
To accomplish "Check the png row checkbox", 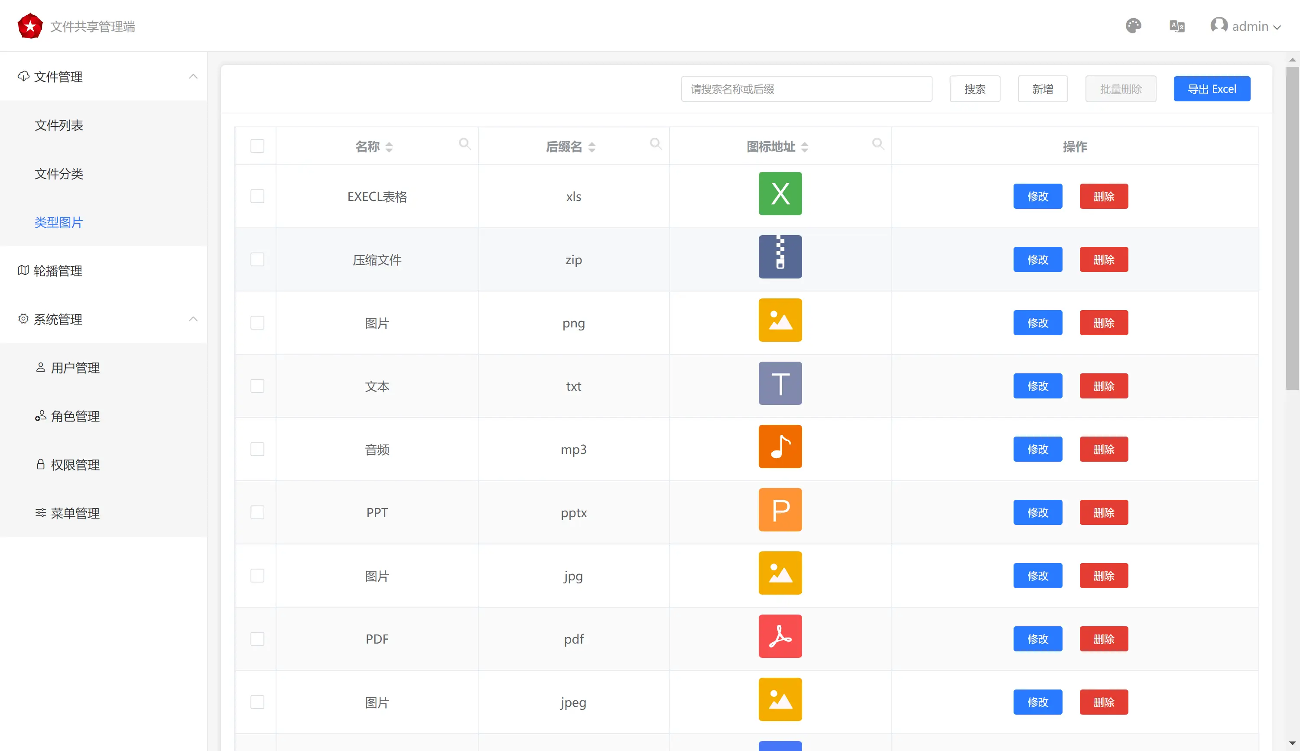I will click(x=257, y=323).
